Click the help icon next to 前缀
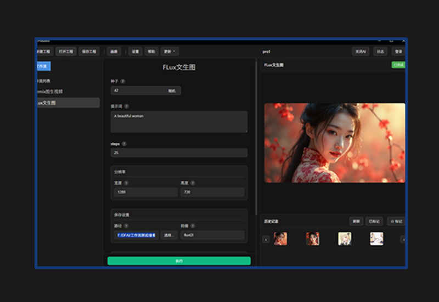439x302 pixels. coord(193,226)
